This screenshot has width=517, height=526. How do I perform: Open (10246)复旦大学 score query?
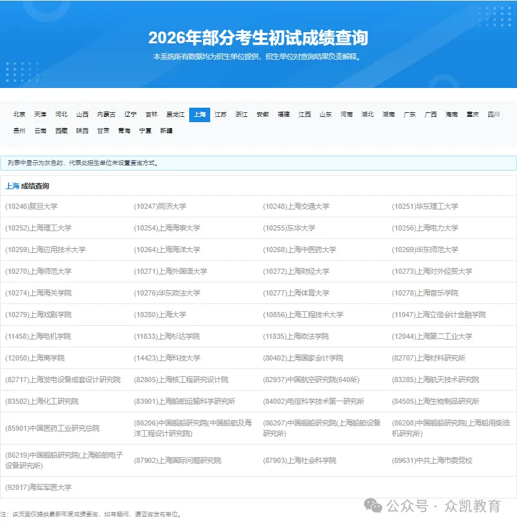(32, 206)
